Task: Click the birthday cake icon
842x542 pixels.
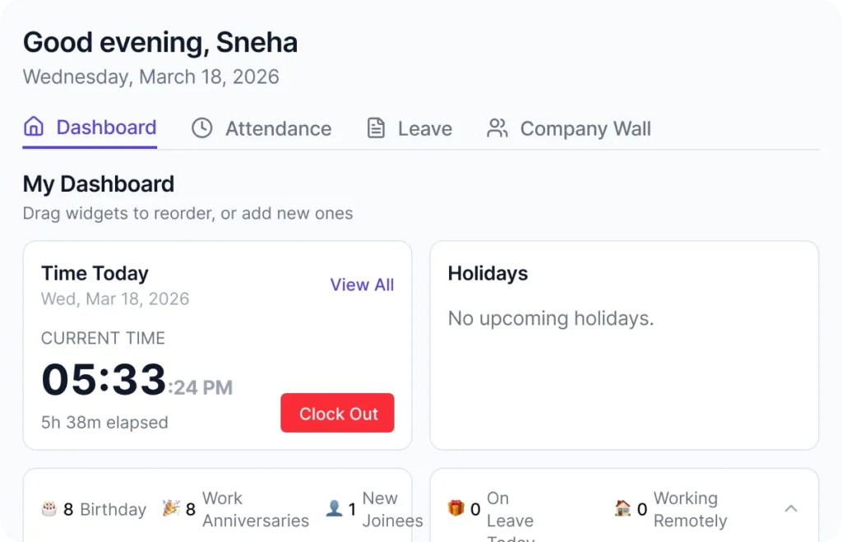Action: tap(49, 509)
